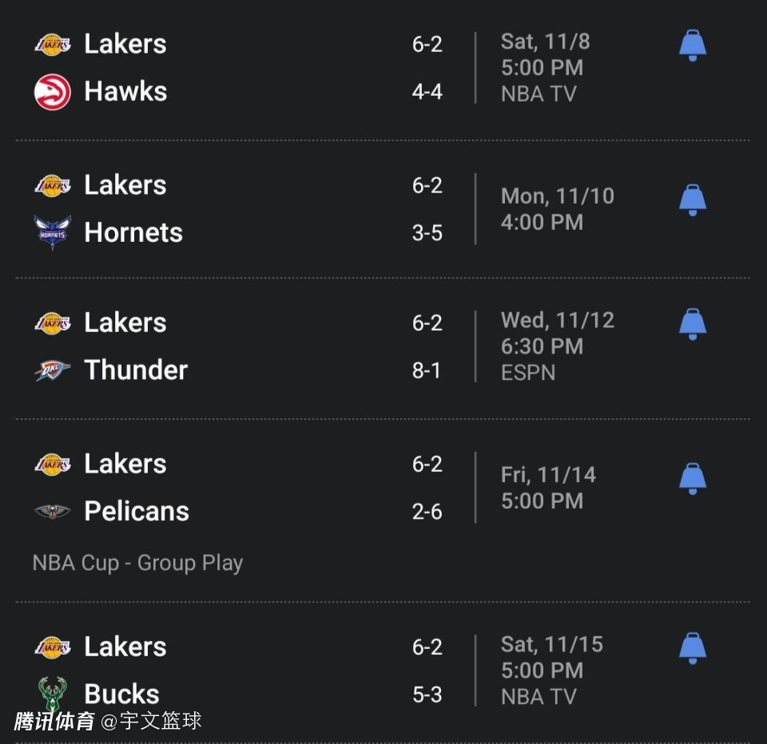Open the Hawks team name link
Screen dimensions: 767x744
pyautogui.click(x=125, y=92)
